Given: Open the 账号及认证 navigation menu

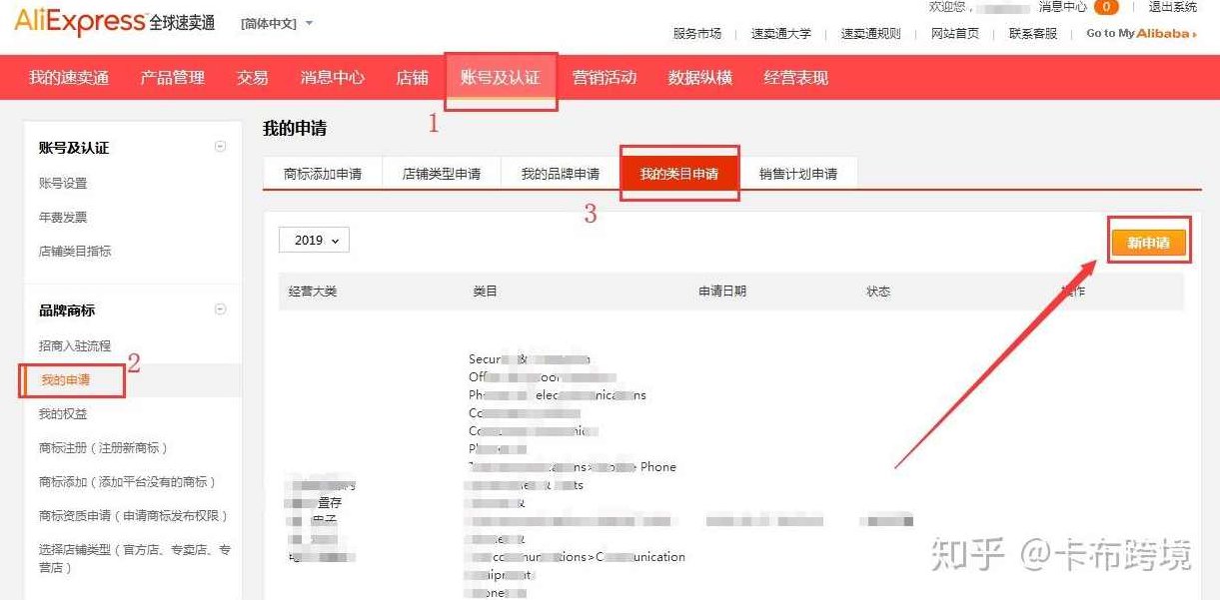Looking at the screenshot, I should [500, 75].
